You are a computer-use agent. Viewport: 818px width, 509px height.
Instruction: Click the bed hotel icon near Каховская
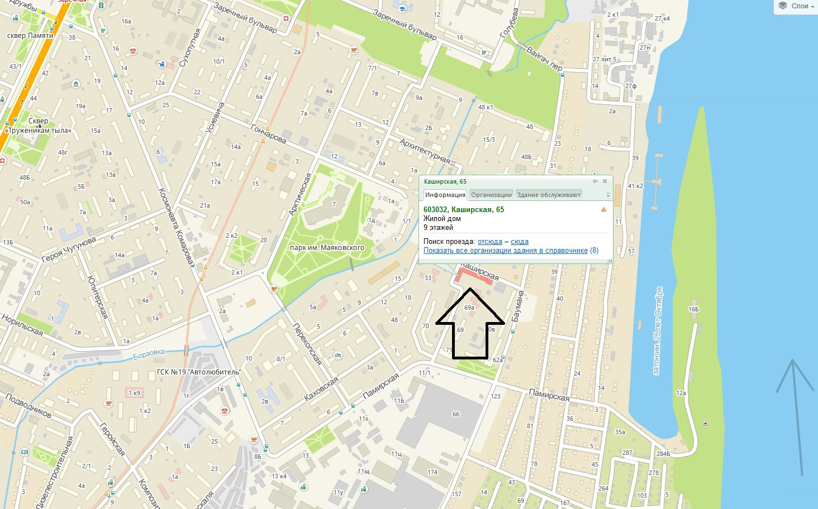click(x=337, y=355)
